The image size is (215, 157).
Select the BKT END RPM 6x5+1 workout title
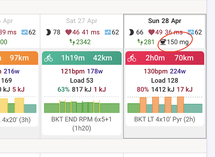(82, 124)
